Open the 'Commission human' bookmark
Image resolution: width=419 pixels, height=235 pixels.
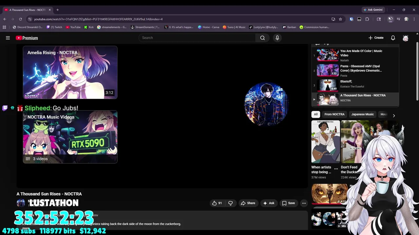(314, 27)
